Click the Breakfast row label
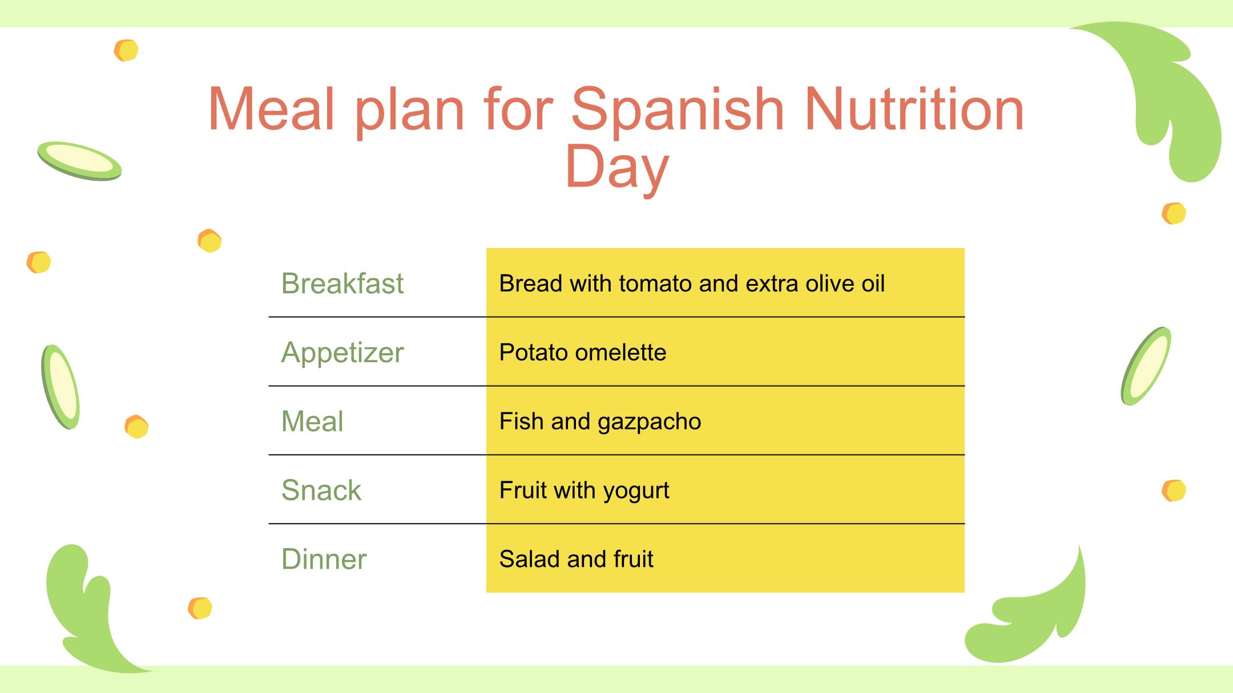This screenshot has width=1233, height=693. pyautogui.click(x=342, y=283)
